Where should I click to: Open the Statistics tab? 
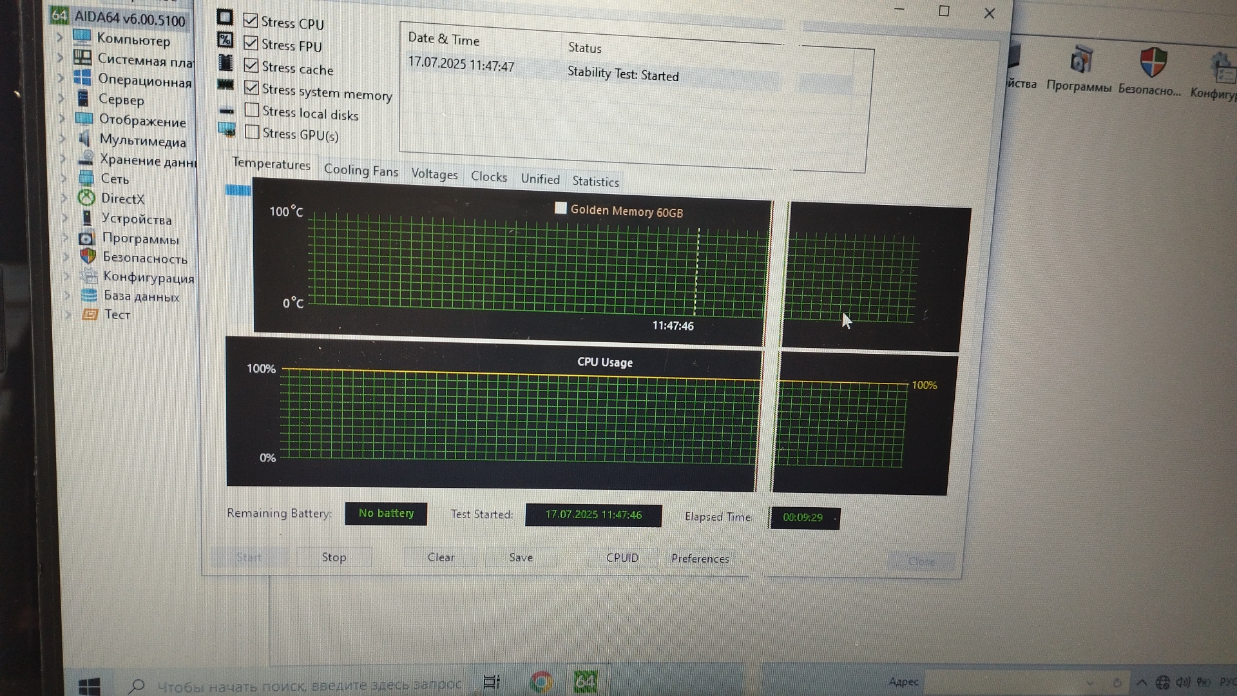click(595, 182)
